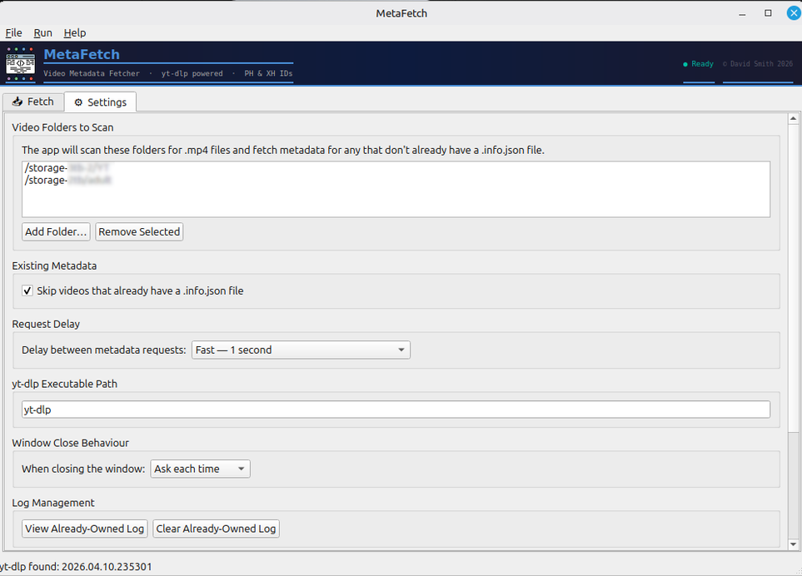
Task: Click the yt-dlp found status bar text
Action: [x=76, y=566]
